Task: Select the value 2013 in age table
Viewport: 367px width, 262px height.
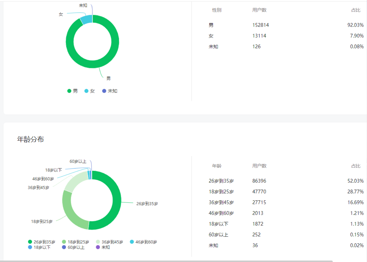Action: (258, 213)
